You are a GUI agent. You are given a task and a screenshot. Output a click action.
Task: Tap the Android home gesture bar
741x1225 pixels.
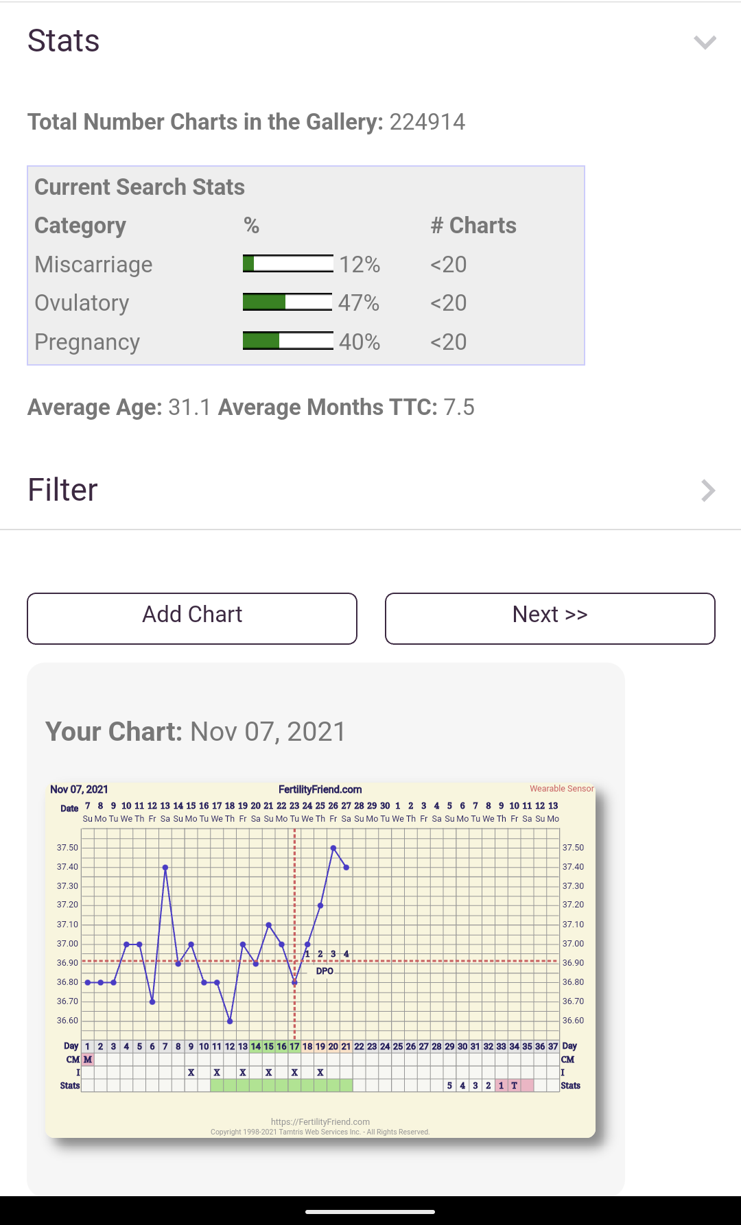370,1211
